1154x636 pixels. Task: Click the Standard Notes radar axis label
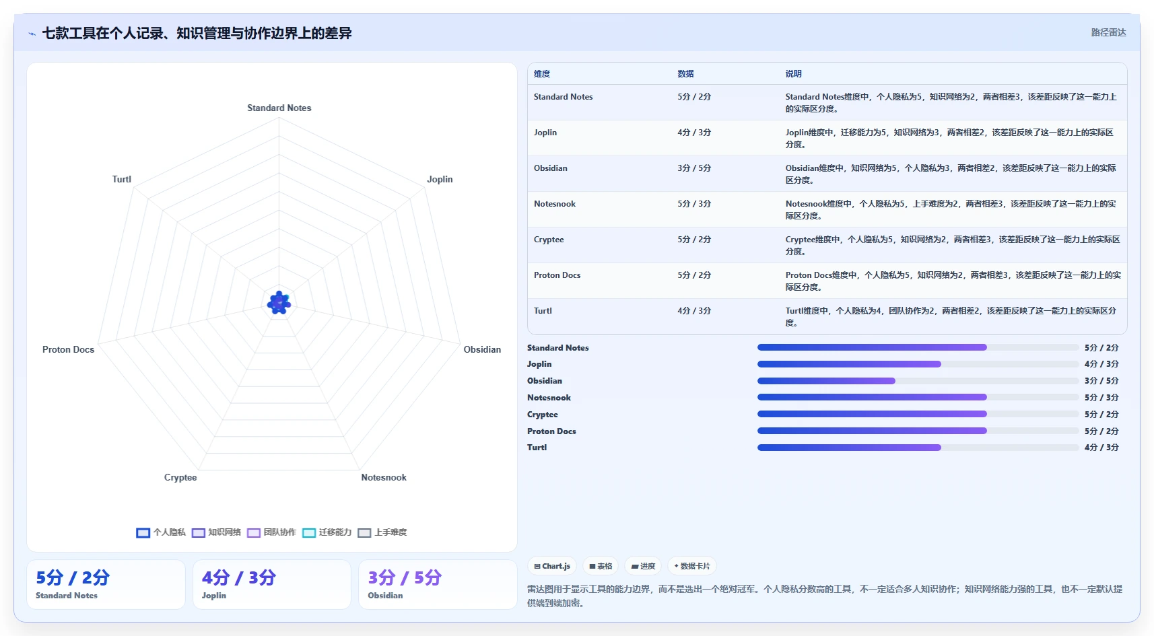pos(279,108)
